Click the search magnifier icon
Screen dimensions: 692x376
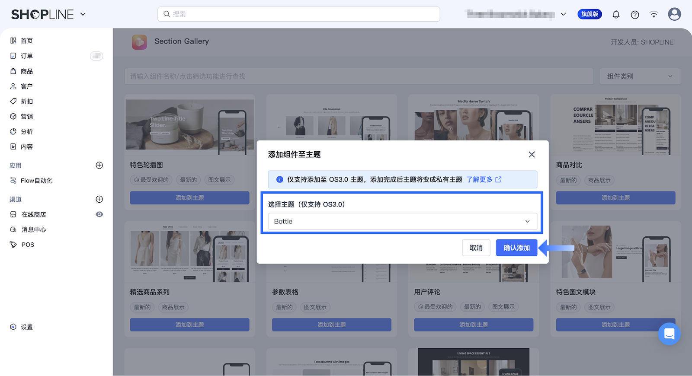167,14
